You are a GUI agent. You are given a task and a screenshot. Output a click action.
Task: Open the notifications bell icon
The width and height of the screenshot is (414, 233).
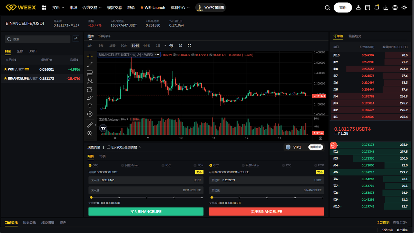(x=376, y=7)
